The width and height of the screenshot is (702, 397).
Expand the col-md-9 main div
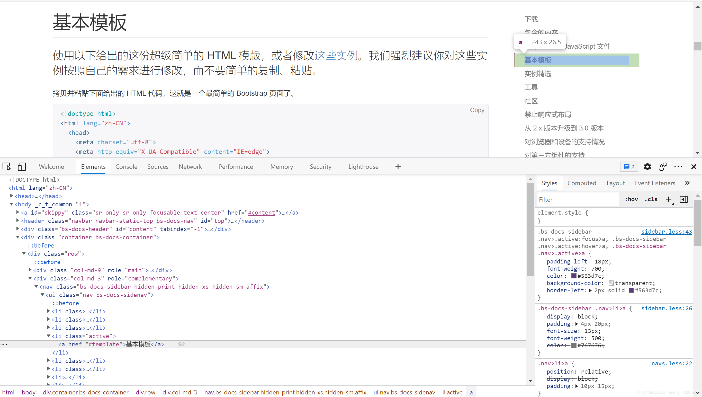coord(30,270)
